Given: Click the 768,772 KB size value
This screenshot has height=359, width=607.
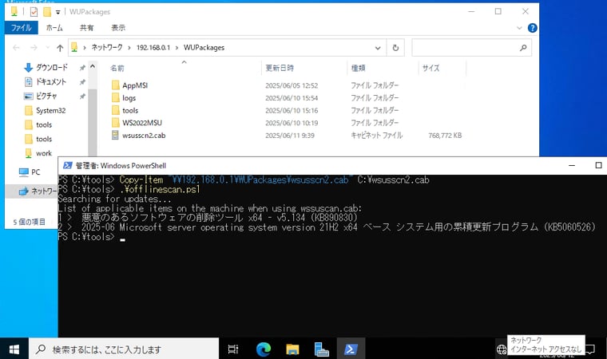Looking at the screenshot, I should pyautogui.click(x=445, y=136).
